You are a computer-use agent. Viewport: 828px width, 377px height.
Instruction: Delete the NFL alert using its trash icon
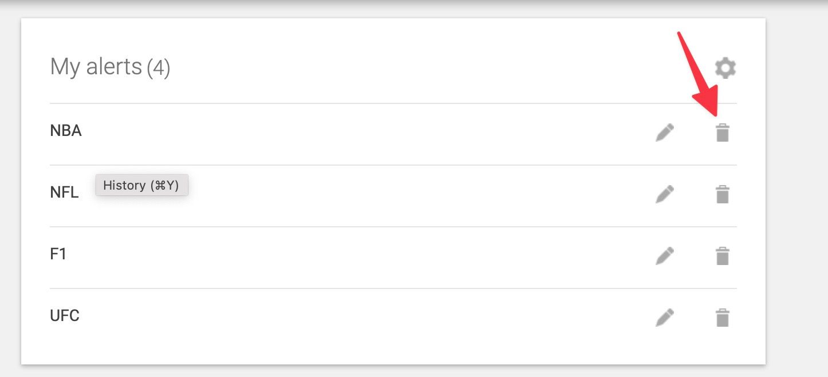point(722,194)
